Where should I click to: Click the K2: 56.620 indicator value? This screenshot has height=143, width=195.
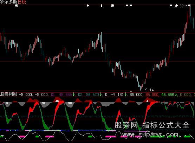pos(89,95)
